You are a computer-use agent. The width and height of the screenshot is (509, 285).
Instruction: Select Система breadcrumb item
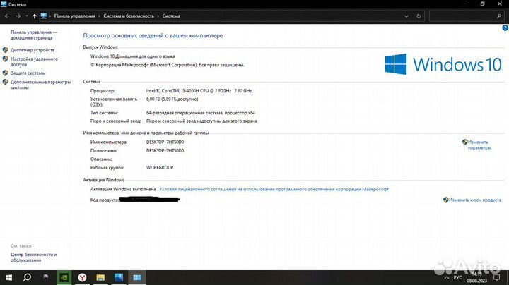171,16
